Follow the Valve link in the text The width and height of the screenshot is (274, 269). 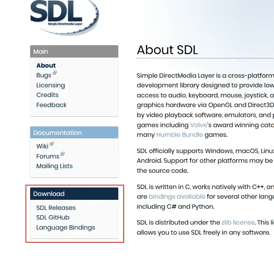click(199, 125)
